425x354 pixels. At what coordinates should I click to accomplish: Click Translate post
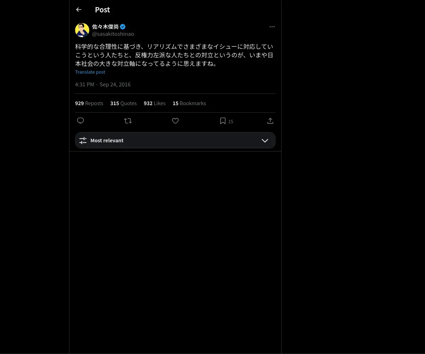[x=90, y=72]
